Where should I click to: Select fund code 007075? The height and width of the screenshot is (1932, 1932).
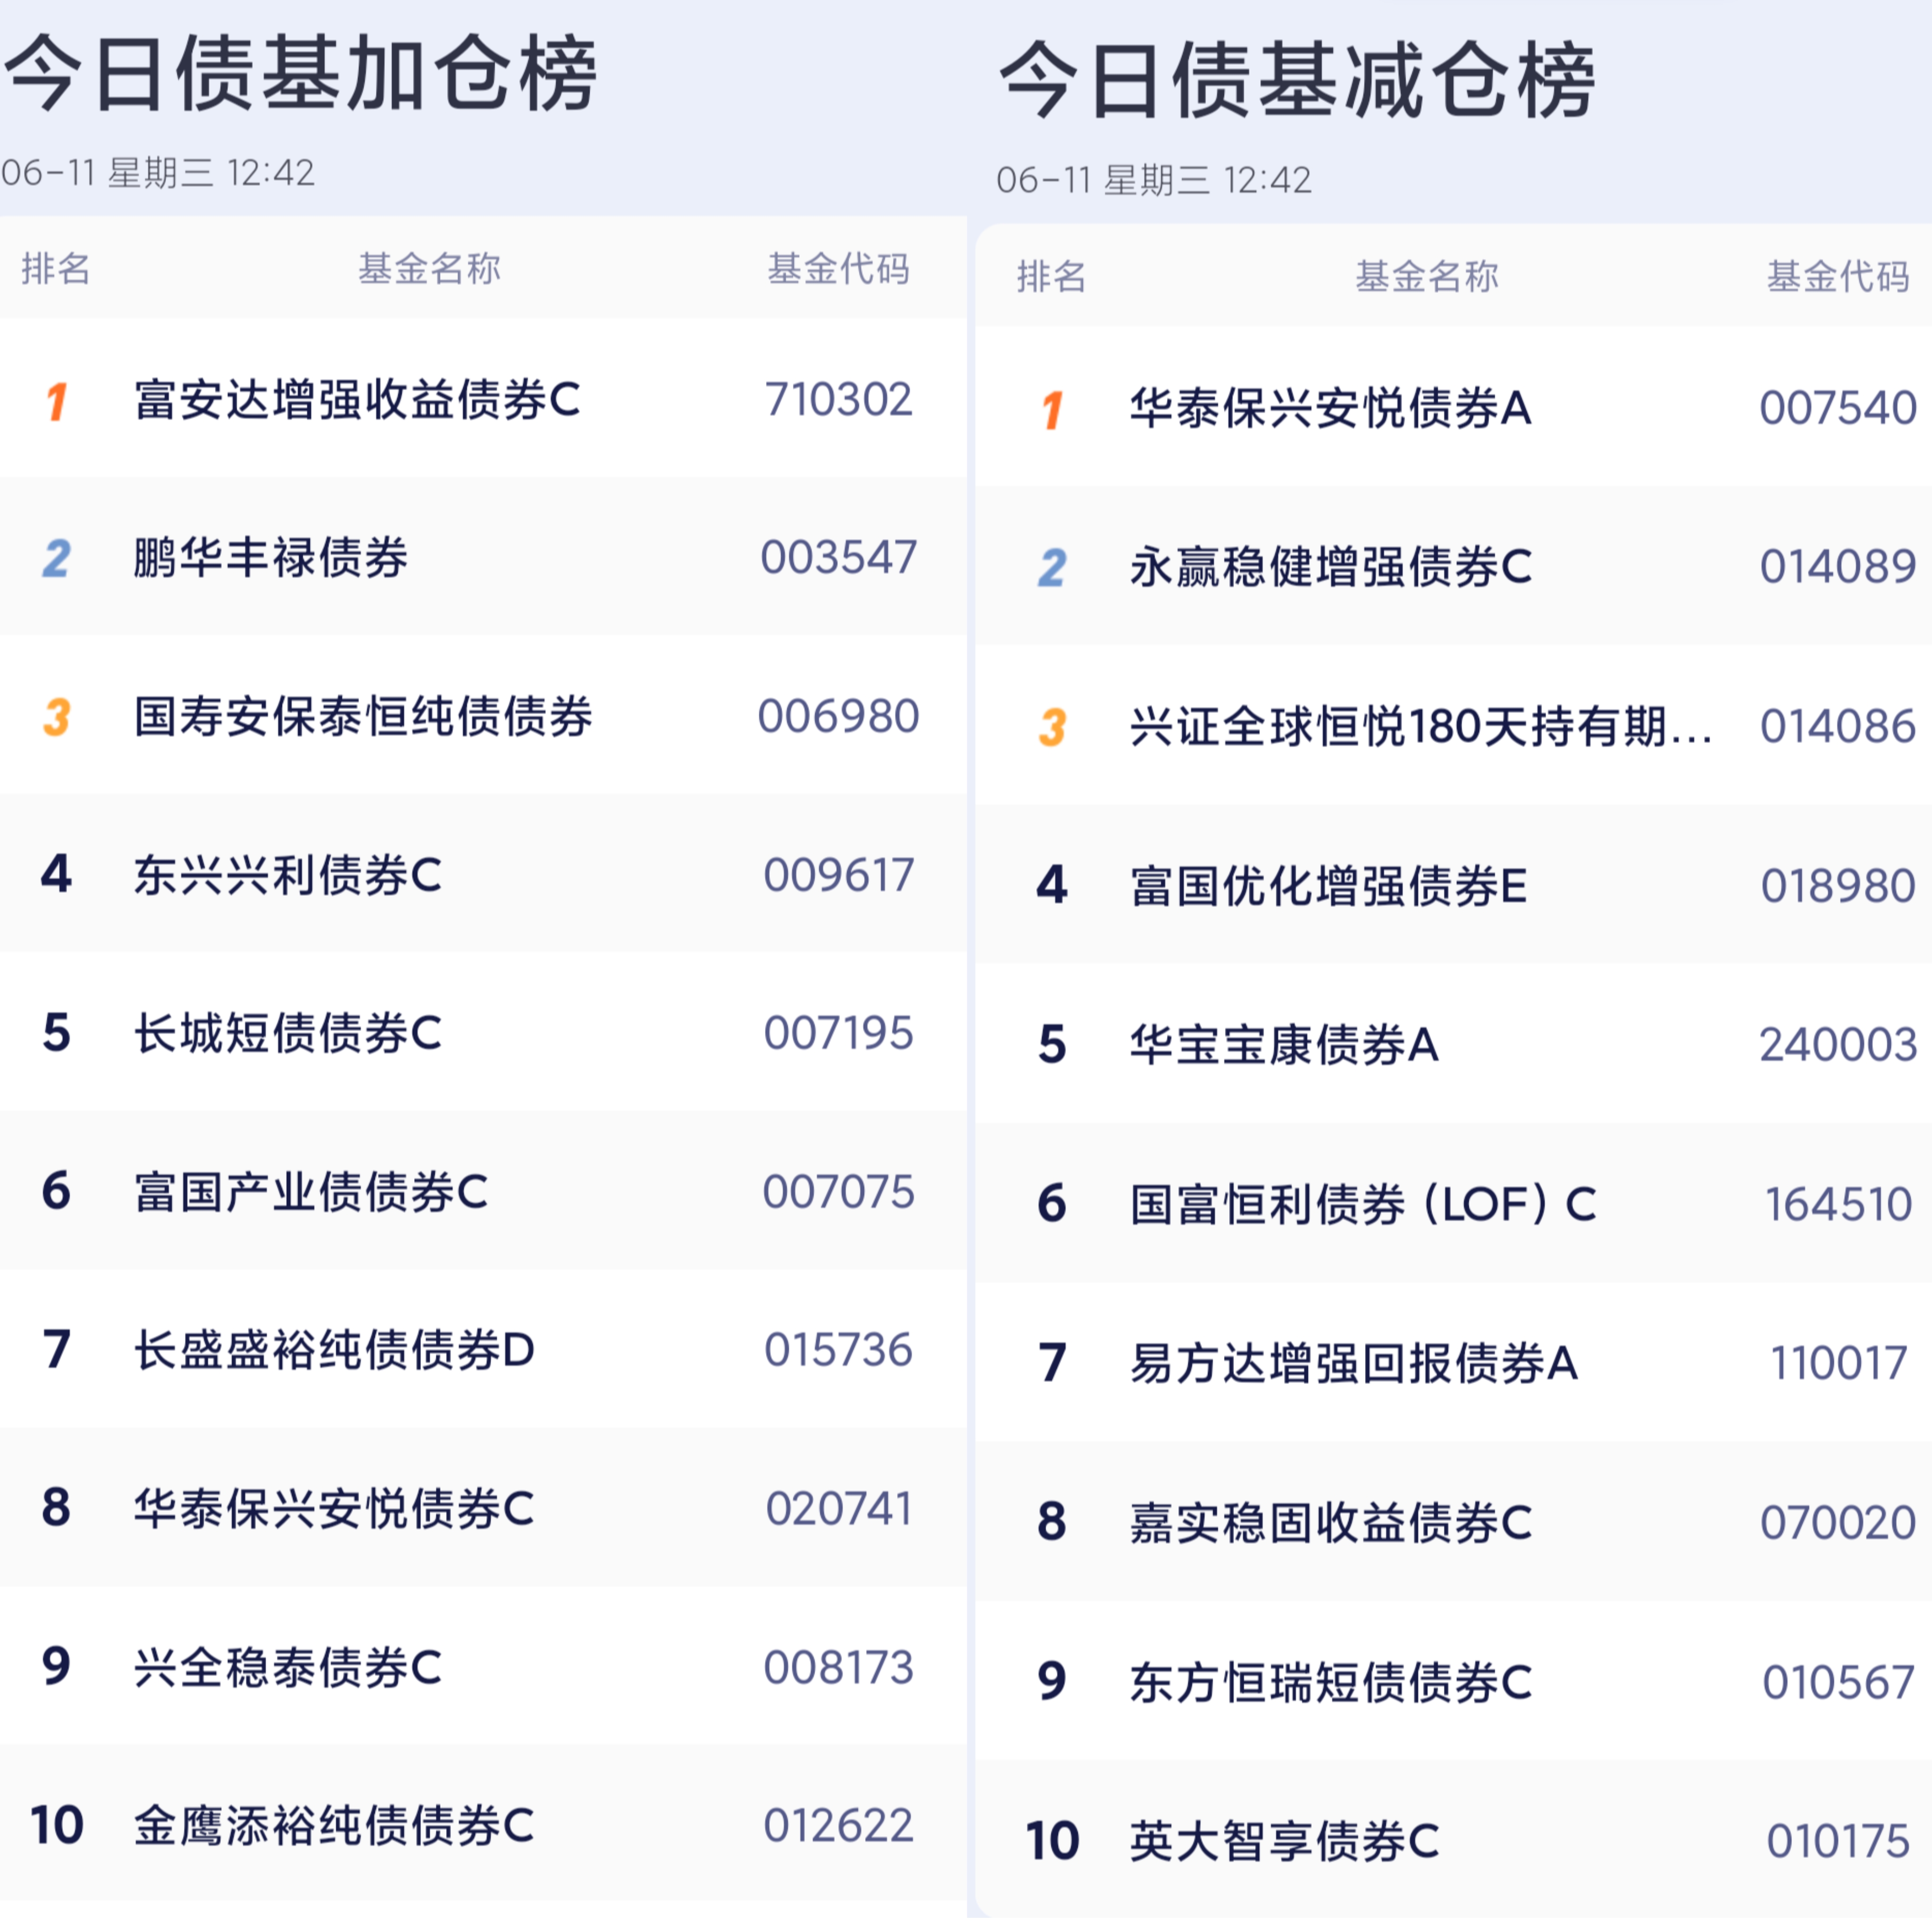[x=839, y=1191]
